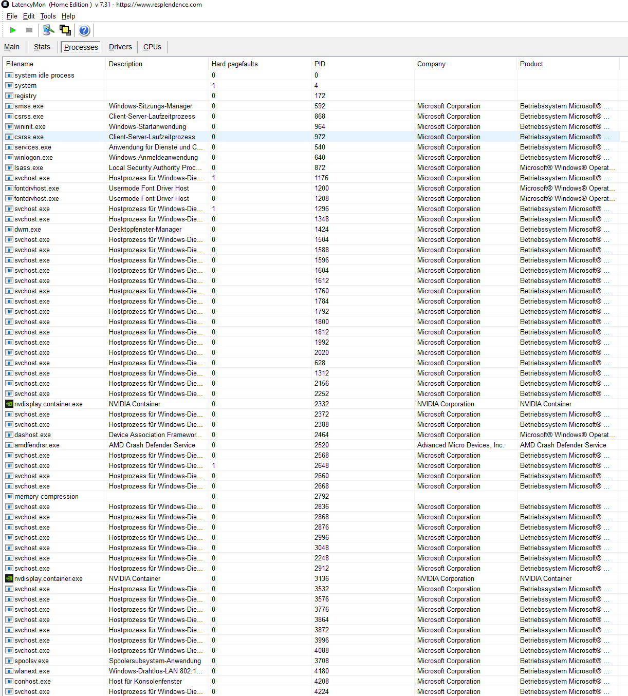
Task: Select 'Windows-Sitzungs-Manager' description
Action: 151,106
